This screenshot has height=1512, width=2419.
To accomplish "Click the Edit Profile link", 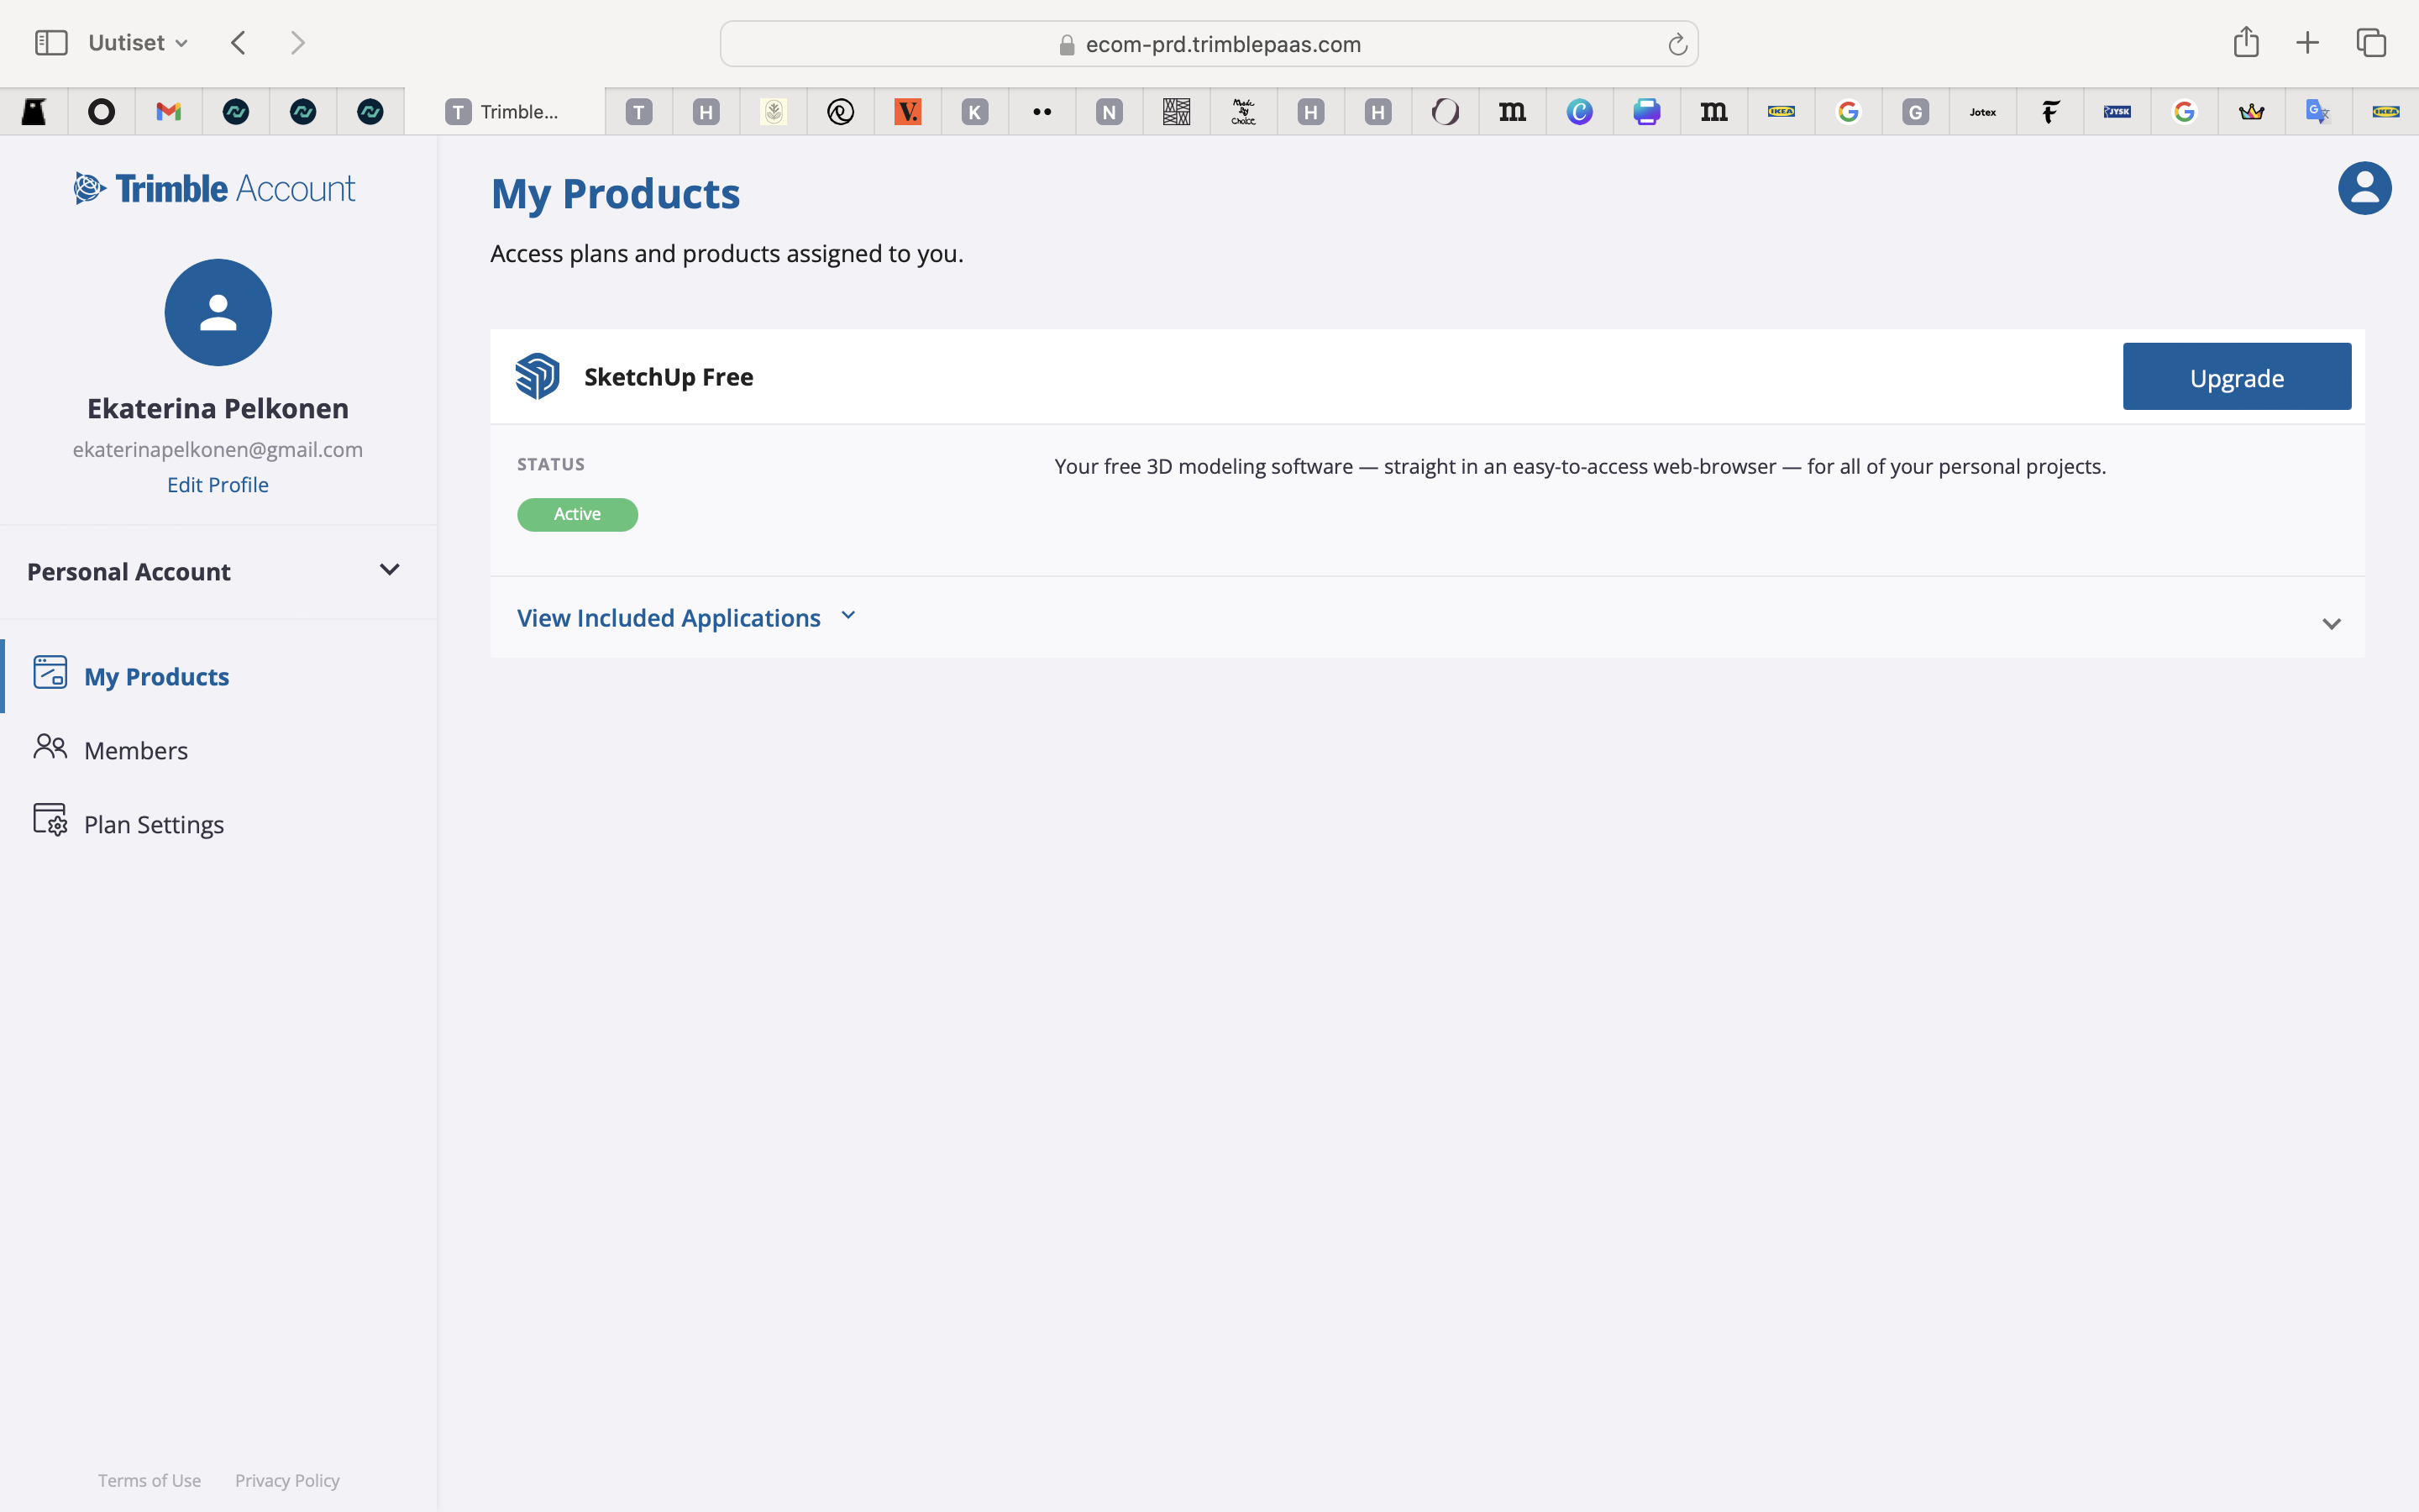I will 218,485.
